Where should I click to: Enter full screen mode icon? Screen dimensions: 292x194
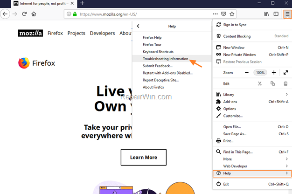pyautogui.click(x=285, y=73)
